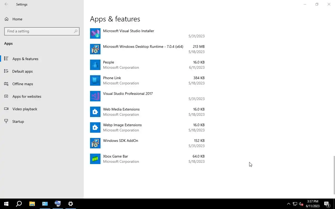Click the Home house icon in sidebar

7,19
